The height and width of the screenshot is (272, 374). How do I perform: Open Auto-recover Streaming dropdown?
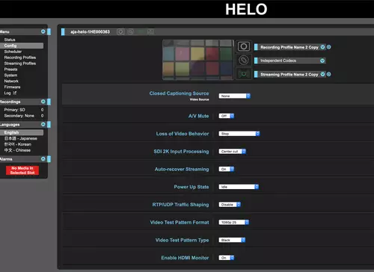[227, 169]
